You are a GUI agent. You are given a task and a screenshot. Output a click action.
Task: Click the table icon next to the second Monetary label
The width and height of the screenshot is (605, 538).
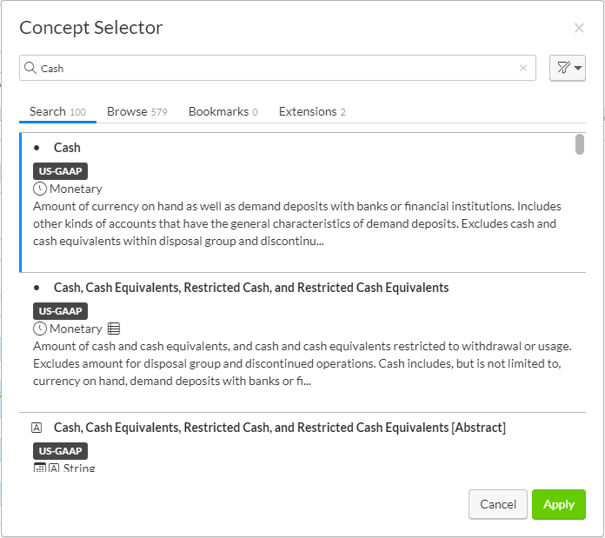coord(114,329)
